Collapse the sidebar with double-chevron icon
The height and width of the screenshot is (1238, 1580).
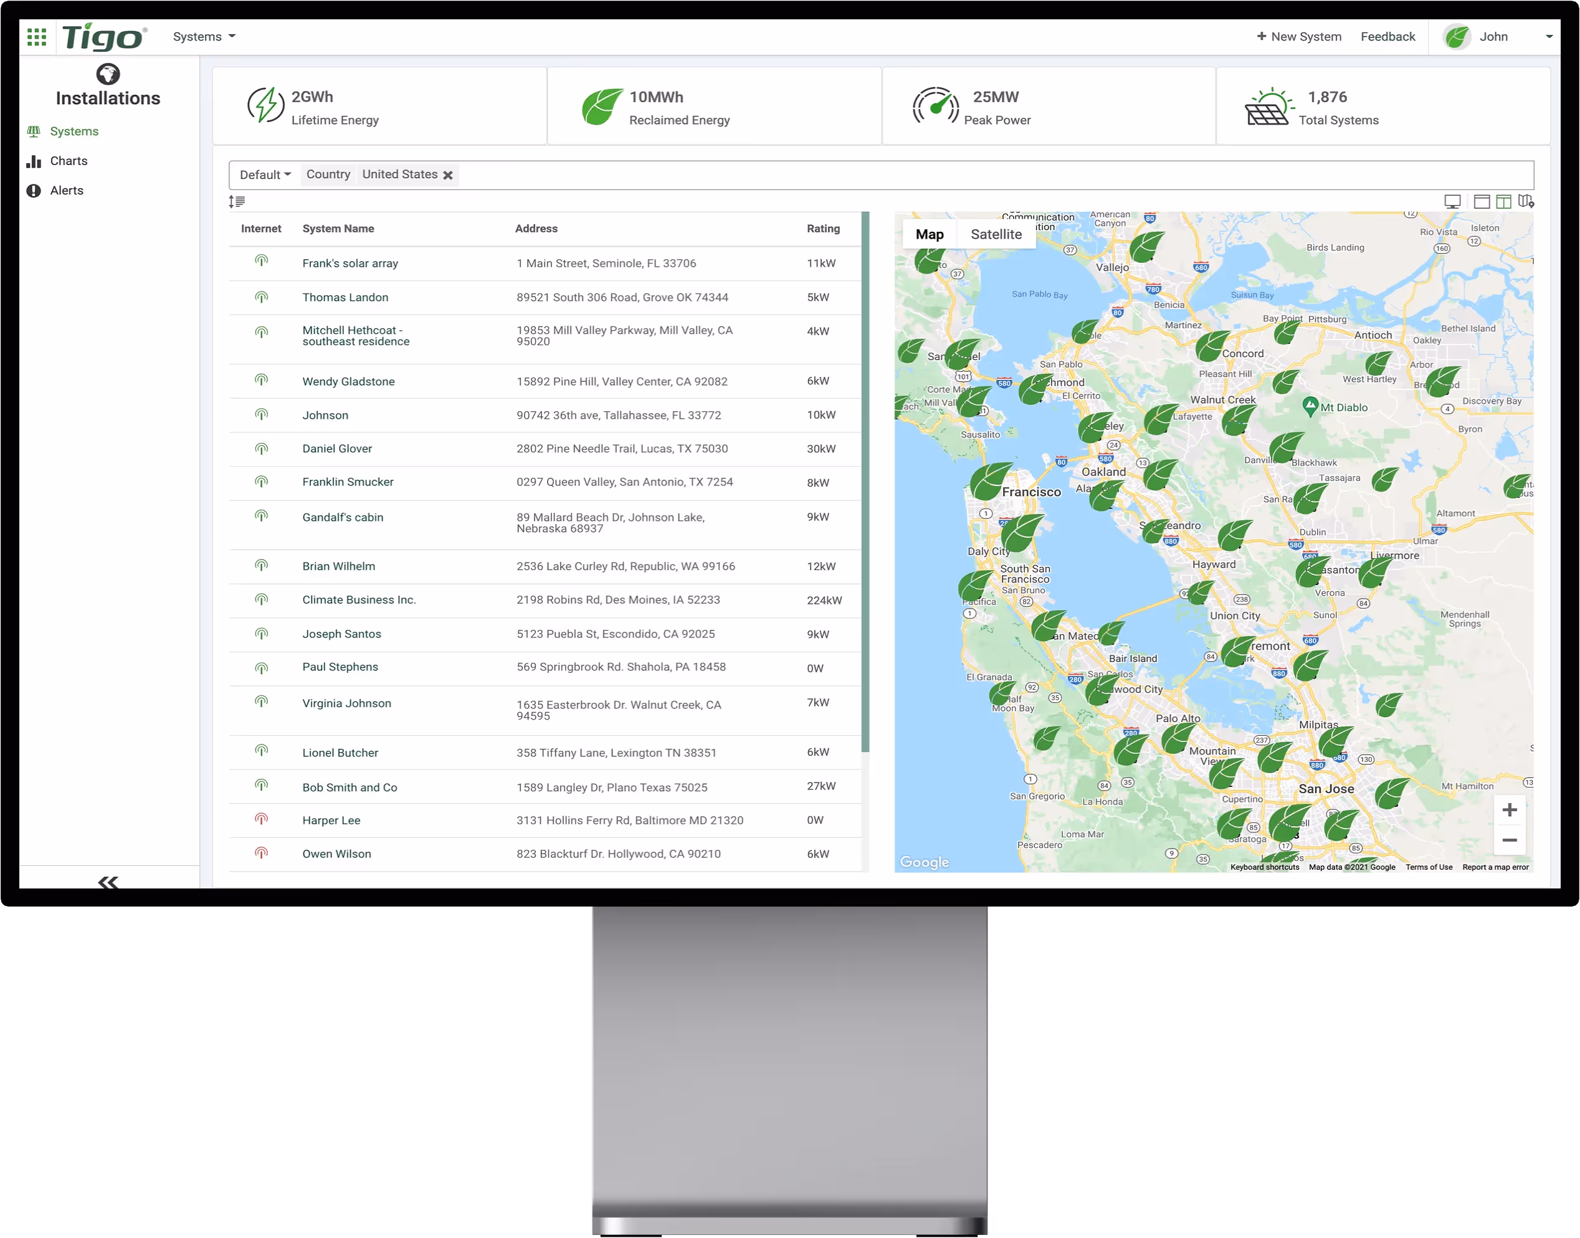pyautogui.click(x=108, y=882)
